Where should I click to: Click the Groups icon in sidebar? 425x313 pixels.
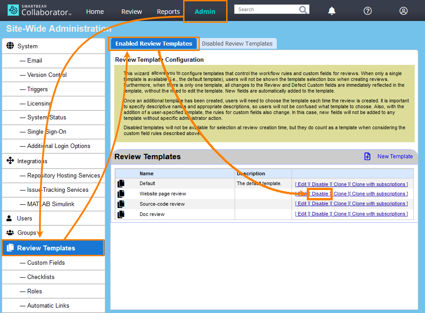[9, 233]
